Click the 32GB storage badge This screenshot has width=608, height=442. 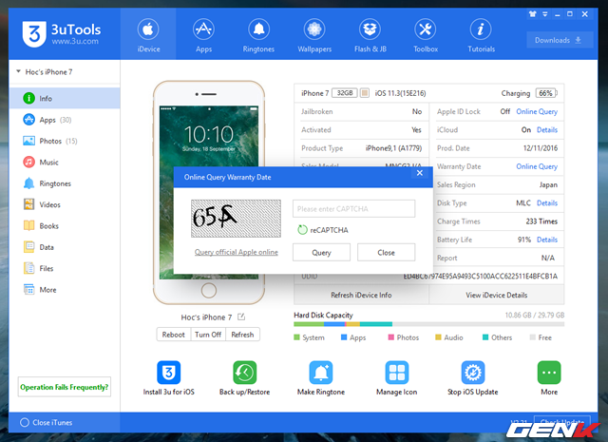coord(345,93)
